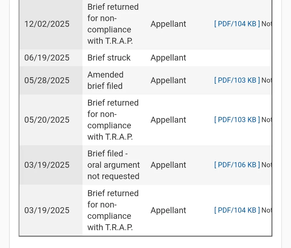Open PDF for 05/28/2025 amended brief
291x248 pixels.
[237, 80]
